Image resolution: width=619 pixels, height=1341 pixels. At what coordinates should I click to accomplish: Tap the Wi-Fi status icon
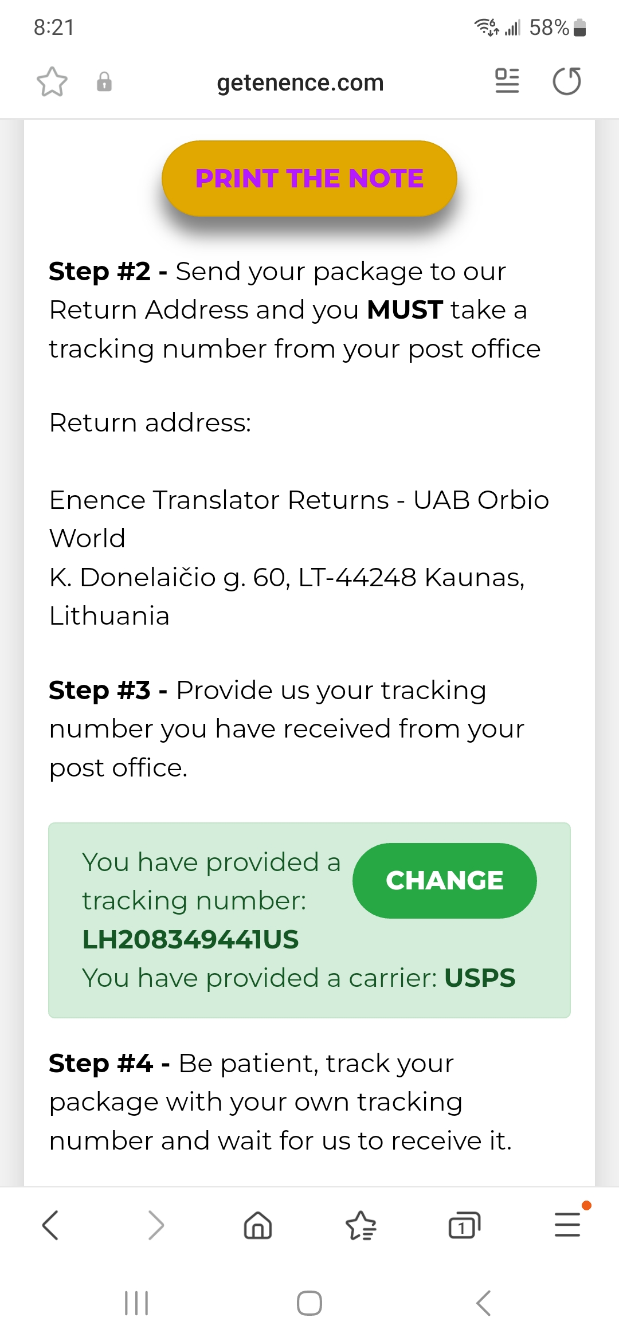486,27
